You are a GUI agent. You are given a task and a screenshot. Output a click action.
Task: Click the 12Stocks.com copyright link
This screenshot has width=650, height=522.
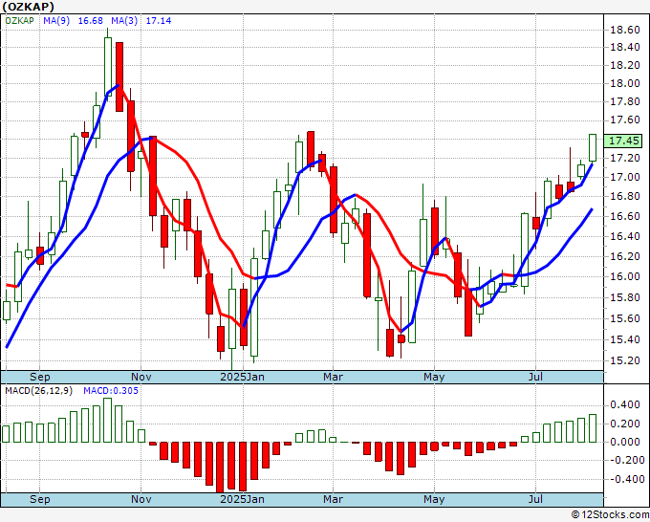tap(611, 514)
